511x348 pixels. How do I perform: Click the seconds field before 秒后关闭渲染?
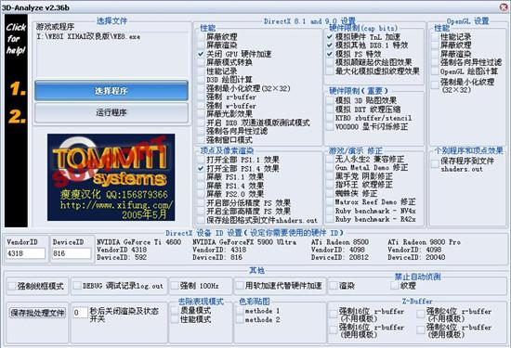pyautogui.click(x=80, y=313)
